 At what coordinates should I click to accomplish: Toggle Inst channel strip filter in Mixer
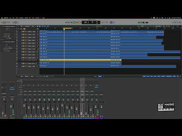(148, 76)
